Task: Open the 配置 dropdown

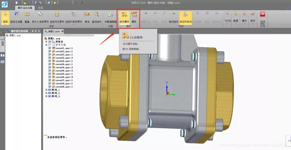Action: 236,18
